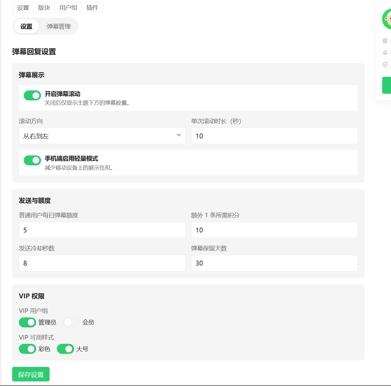Click the 保存设置 button
The image size is (391, 386).
[x=31, y=374]
